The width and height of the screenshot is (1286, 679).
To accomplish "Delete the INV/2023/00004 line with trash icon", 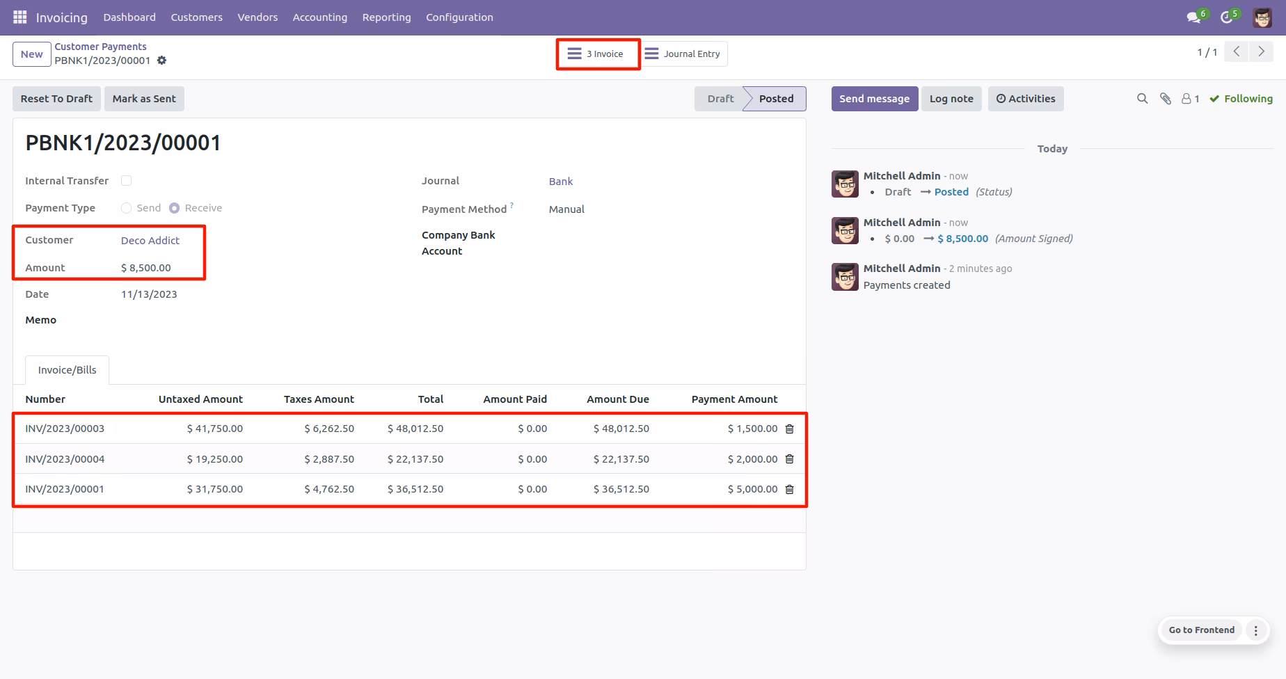I will point(789,459).
